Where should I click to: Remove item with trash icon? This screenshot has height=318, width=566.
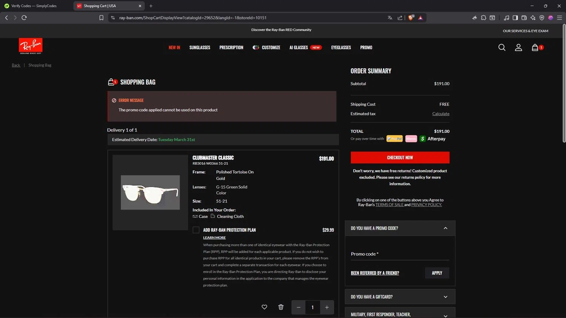(281, 307)
